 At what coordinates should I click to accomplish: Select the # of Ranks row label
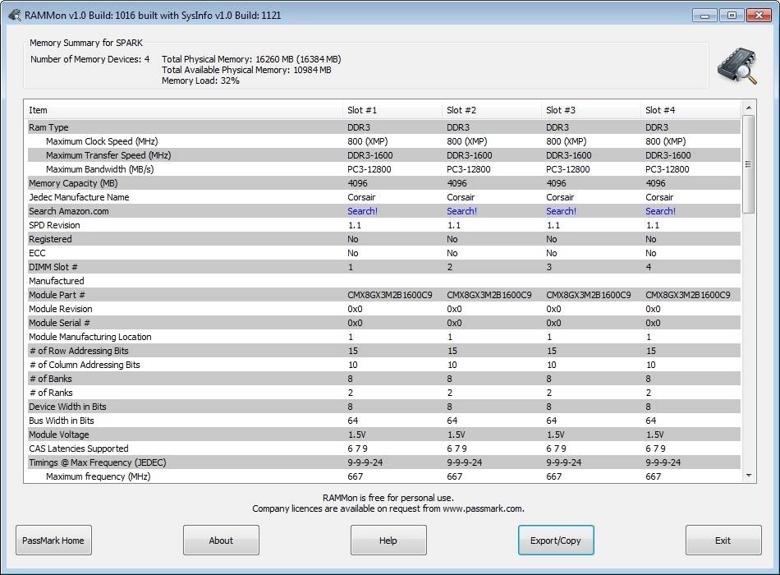(51, 393)
